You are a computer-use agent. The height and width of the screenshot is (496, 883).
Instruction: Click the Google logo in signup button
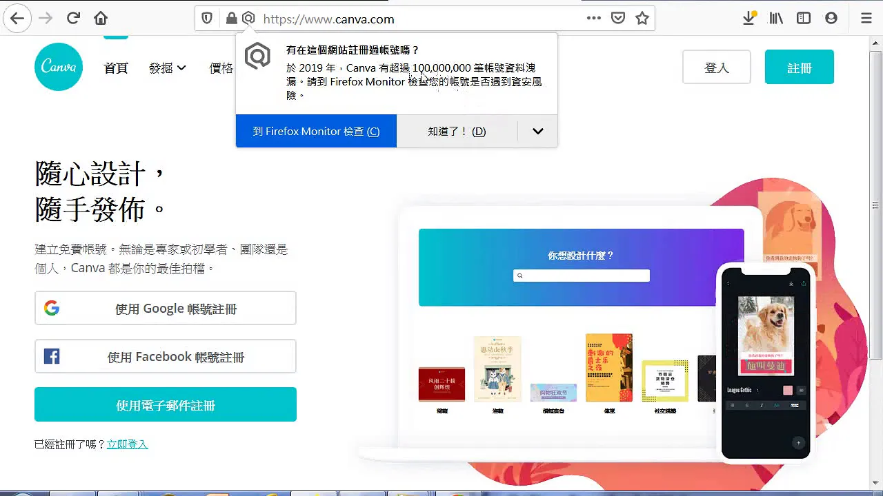(52, 308)
